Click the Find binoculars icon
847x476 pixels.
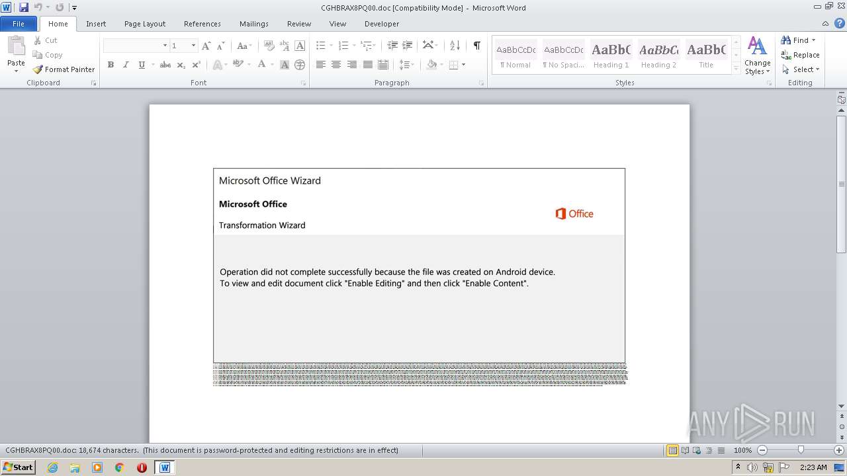click(x=786, y=40)
